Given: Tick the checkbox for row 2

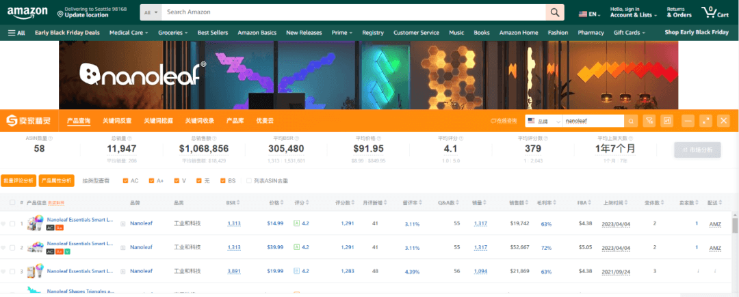Looking at the screenshot, I should [x=12, y=248].
